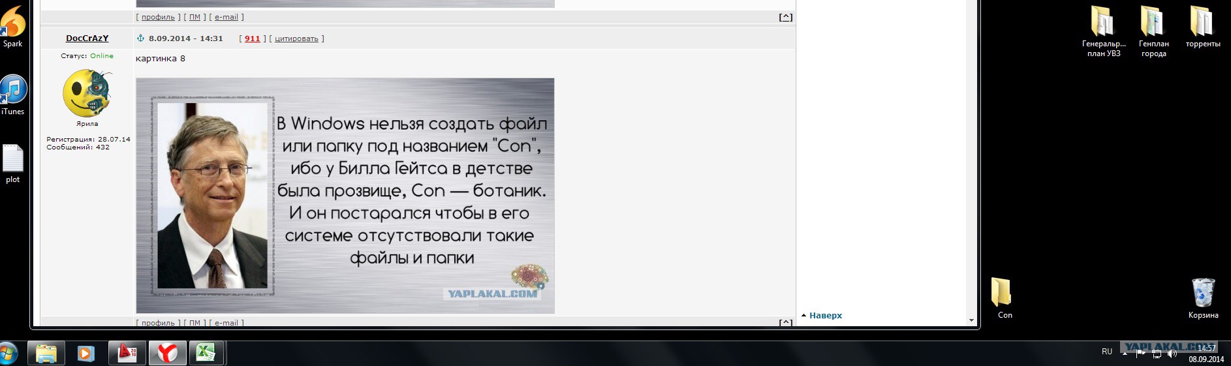The image size is (1231, 366).
Task: Switch to AutoCAD 2010 in the taskbar
Action: point(127,354)
